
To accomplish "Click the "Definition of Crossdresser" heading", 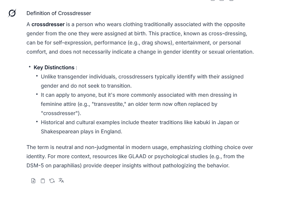I will [59, 13].
